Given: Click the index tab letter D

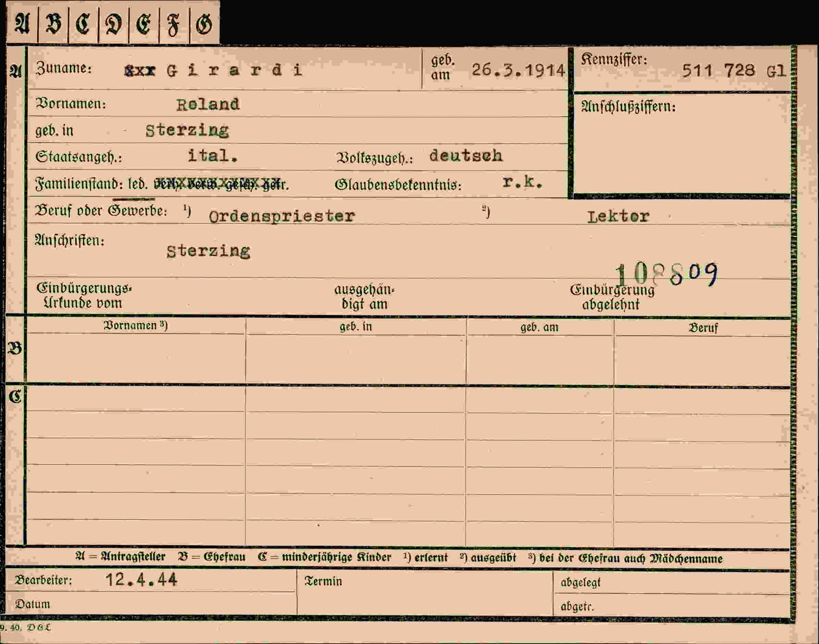Looking at the screenshot, I should click(113, 25).
